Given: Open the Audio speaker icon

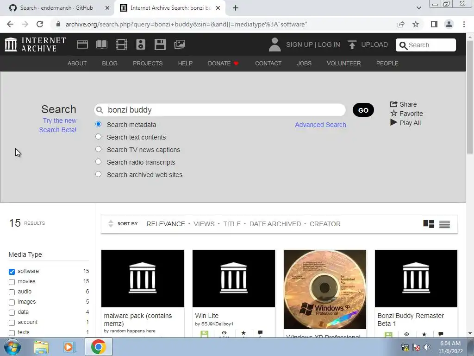Looking at the screenshot, I should (x=141, y=44).
